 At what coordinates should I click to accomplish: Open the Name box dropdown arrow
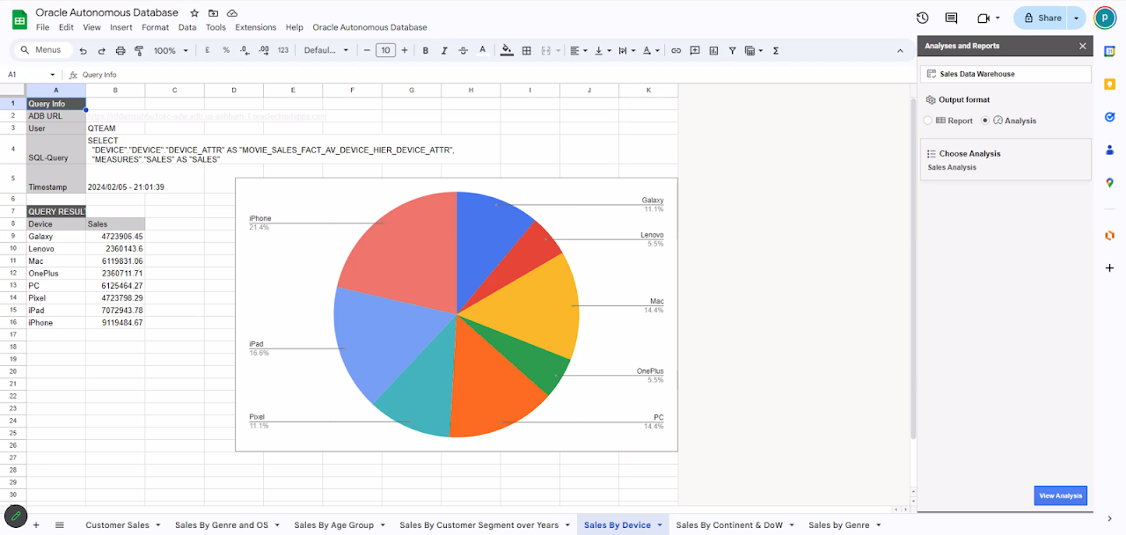53,75
